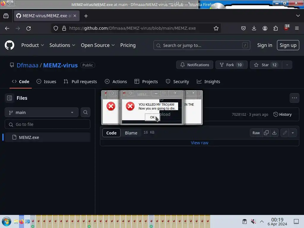The width and height of the screenshot is (304, 228).
Task: Click the file tree search icon
Action: pyautogui.click(x=85, y=113)
